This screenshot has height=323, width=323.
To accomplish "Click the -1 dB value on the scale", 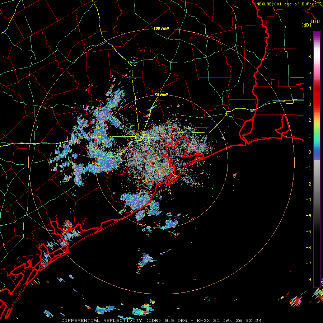I will click(308, 168).
